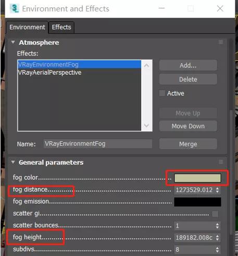
Task: Click the Delete button
Action: click(x=188, y=79)
